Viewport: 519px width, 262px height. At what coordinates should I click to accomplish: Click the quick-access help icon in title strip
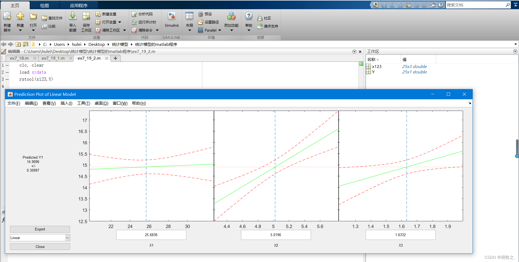pyautogui.click(x=441, y=5)
